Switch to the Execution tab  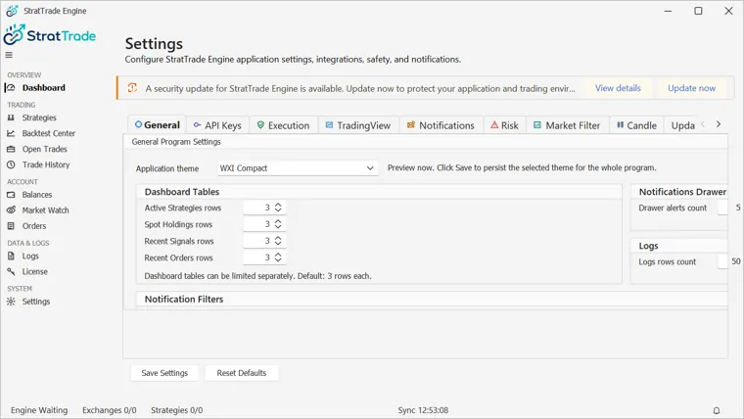283,125
